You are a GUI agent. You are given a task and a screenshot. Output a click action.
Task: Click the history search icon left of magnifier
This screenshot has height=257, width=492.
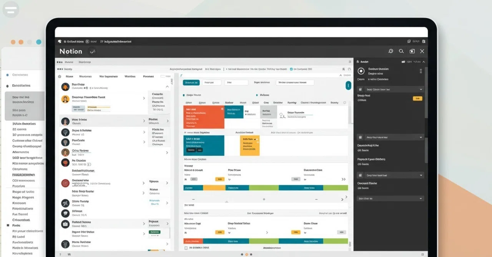pyautogui.click(x=391, y=51)
